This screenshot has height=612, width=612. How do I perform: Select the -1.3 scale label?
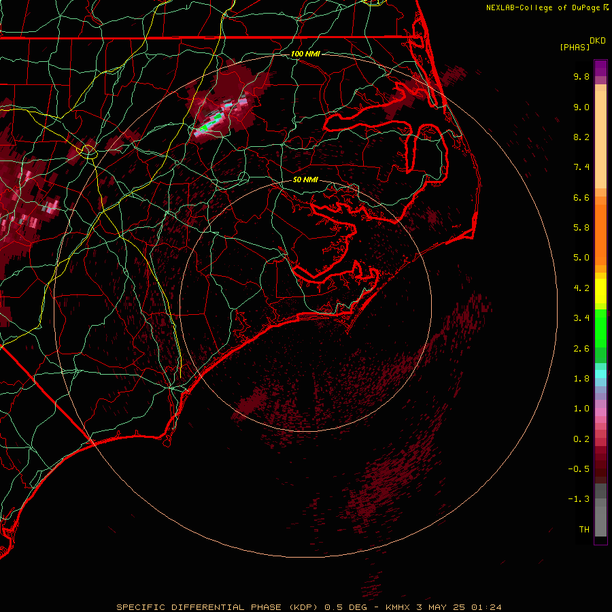click(x=579, y=499)
